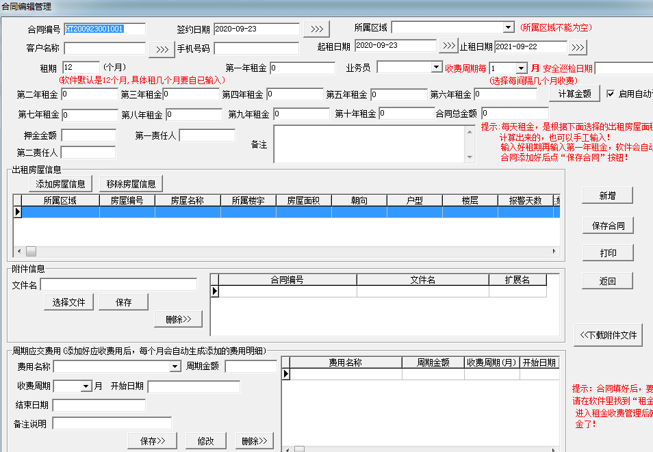The height and width of the screenshot is (452, 653).
Task: Click the 结束日期 input field
Action: 99,406
